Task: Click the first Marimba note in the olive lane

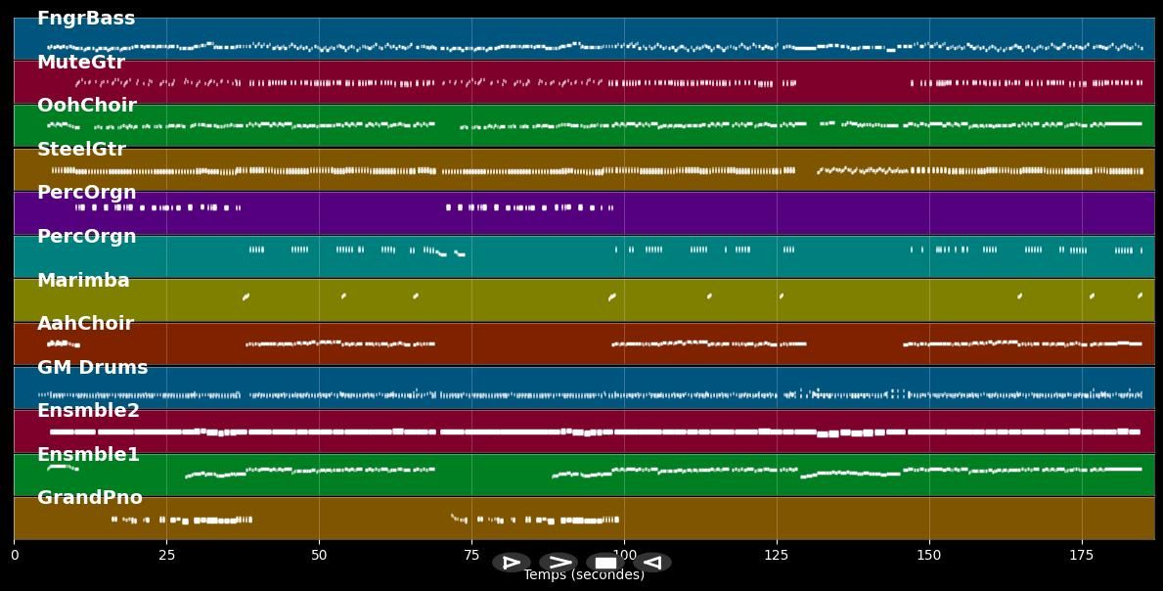Action: tap(246, 295)
